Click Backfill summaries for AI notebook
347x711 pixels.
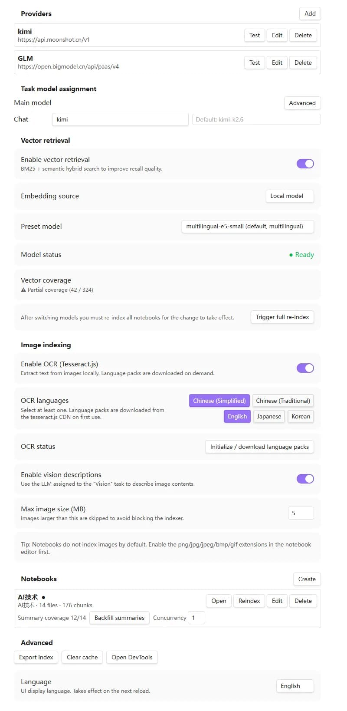(x=119, y=618)
